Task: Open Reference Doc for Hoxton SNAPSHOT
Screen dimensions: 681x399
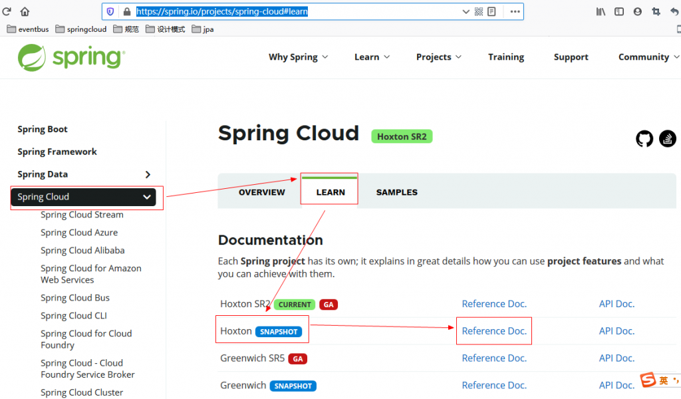Action: pos(493,331)
